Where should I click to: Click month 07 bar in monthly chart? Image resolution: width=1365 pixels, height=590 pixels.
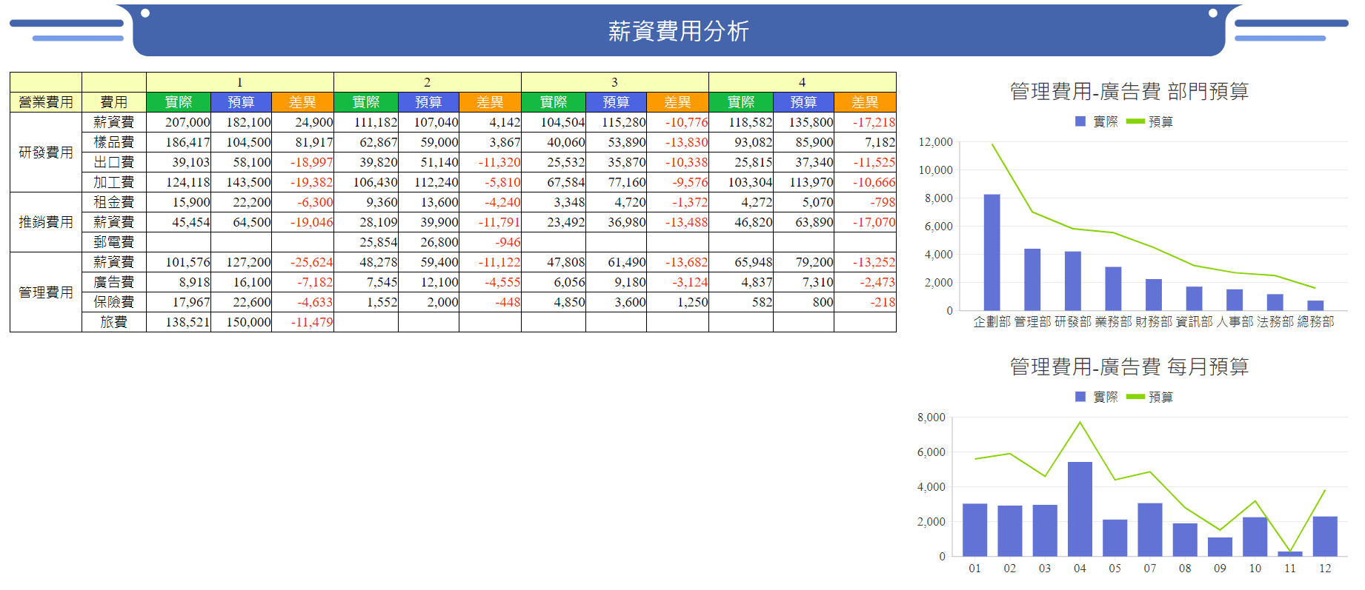(1150, 530)
